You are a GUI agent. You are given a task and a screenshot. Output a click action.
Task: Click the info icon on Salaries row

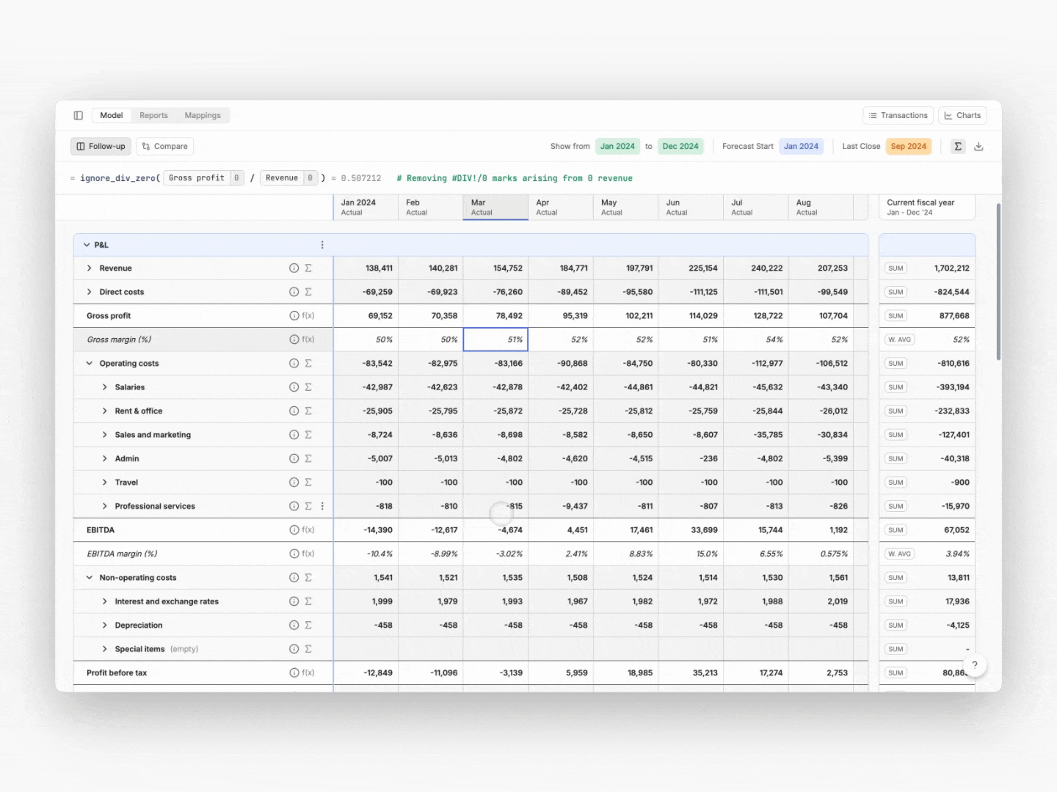pos(294,387)
